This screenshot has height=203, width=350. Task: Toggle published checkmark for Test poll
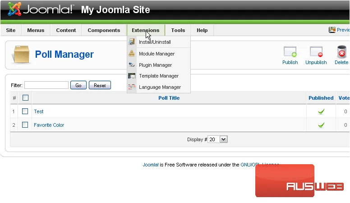click(x=321, y=111)
